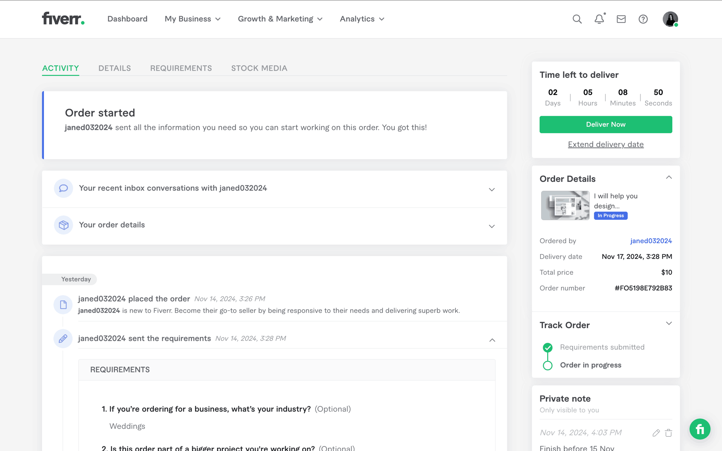
Task: Open the Growth & Marketing menu
Action: pos(280,19)
